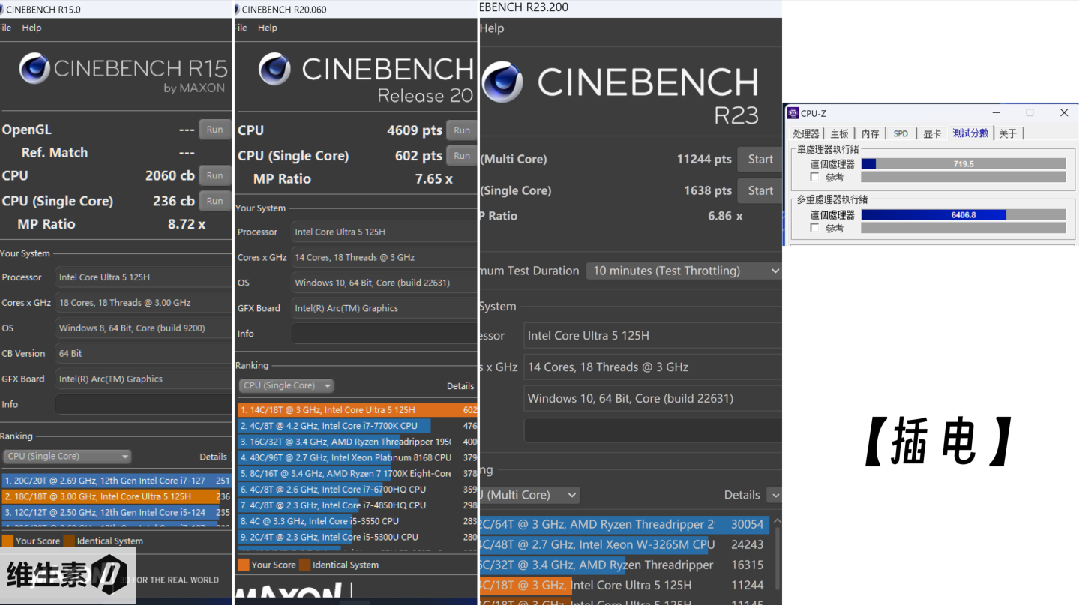1079x605 pixels.
Task: Click the Cinebench R15 sphere logo
Action: click(x=34, y=69)
